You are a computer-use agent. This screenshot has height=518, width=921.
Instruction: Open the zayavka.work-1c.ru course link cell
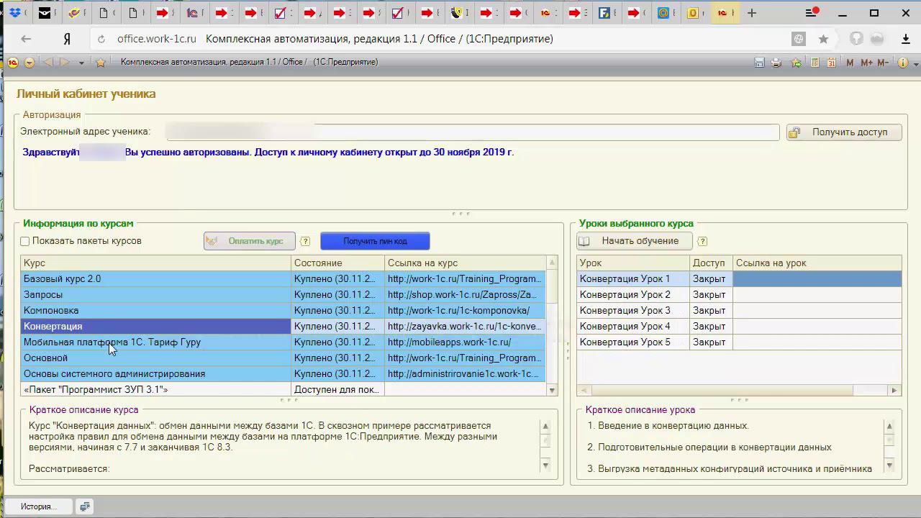click(466, 327)
